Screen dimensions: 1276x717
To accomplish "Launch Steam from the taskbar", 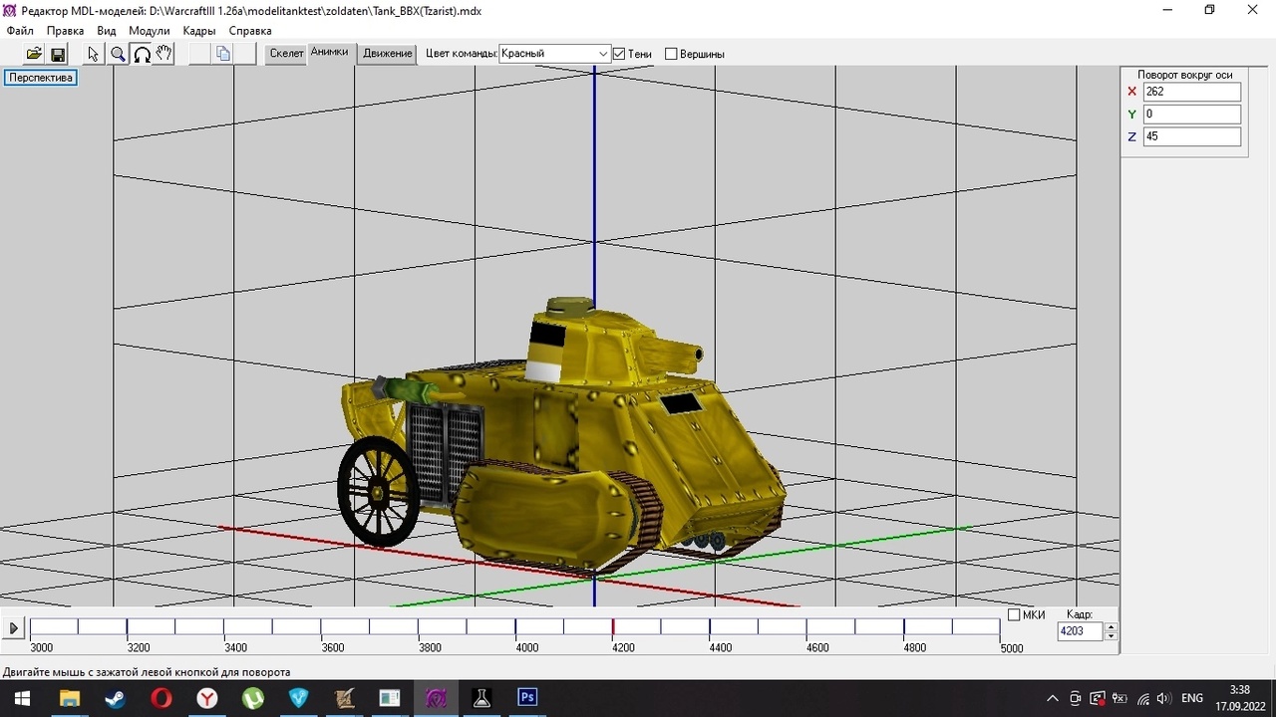I will click(x=115, y=697).
